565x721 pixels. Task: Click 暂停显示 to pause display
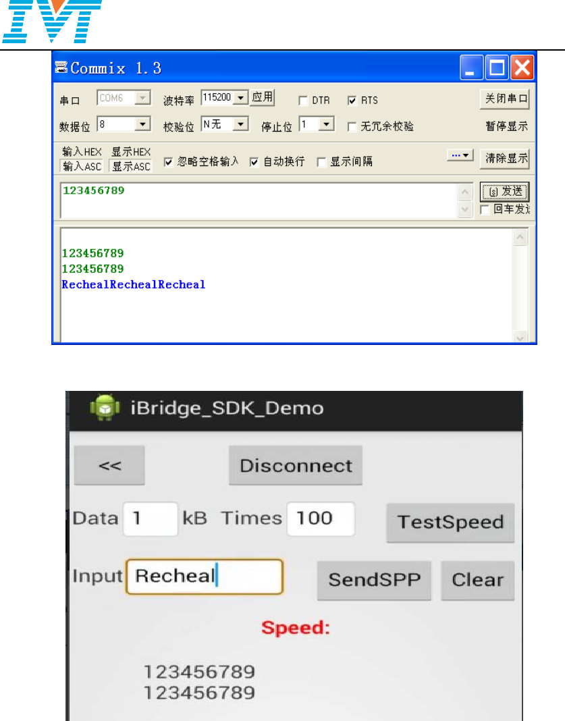click(x=506, y=126)
